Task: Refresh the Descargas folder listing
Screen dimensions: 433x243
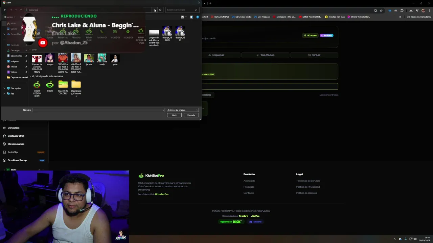Action: 160,10
